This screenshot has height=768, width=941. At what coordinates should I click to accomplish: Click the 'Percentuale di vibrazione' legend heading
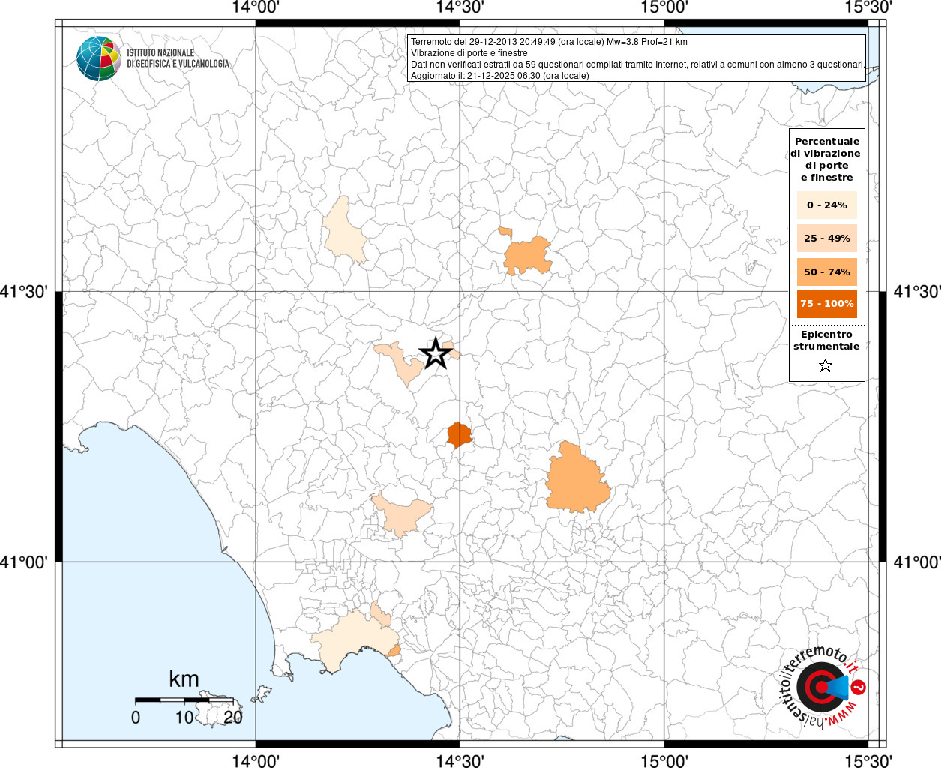pos(826,159)
